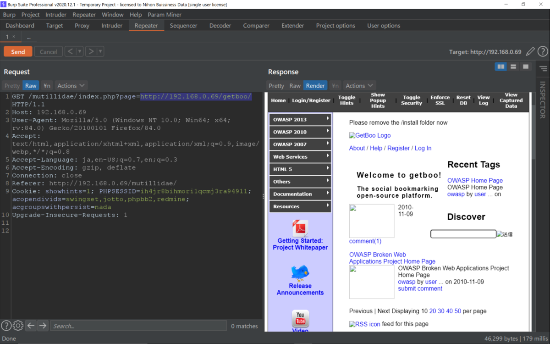The height and width of the screenshot is (344, 550).
Task: Open the Intruder menu
Action: coord(56,15)
